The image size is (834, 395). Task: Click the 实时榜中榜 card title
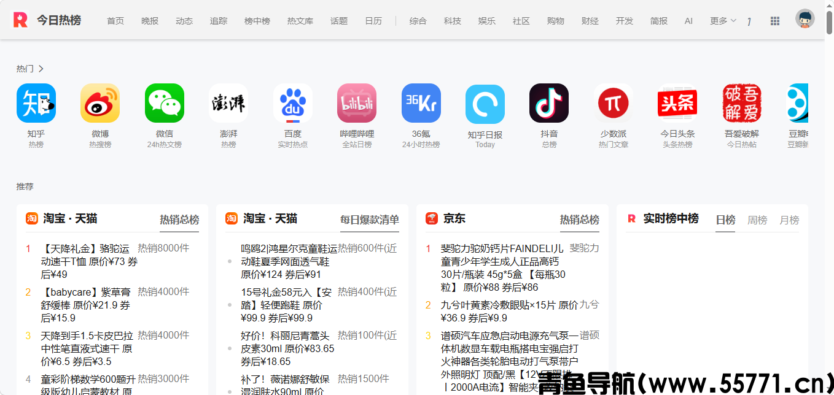tap(671, 218)
